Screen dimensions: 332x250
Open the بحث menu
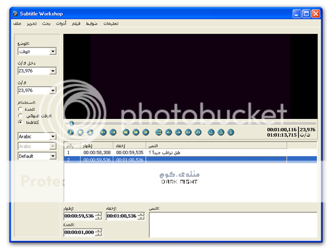tap(46, 24)
